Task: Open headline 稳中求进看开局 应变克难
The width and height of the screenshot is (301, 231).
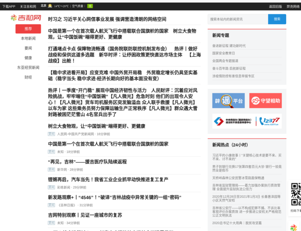Action: pos(95,73)
